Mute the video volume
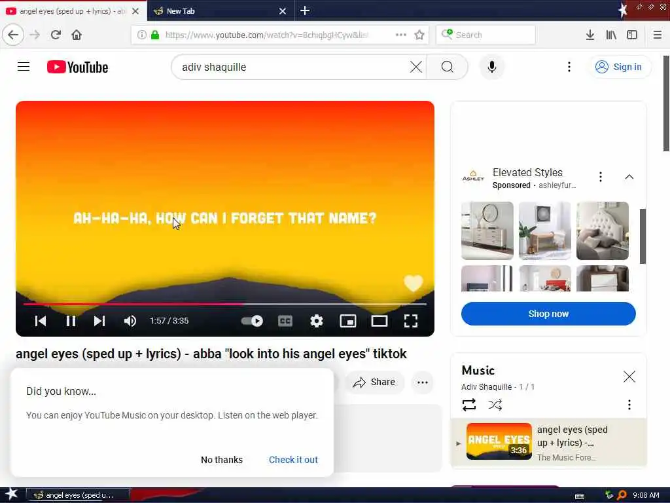Viewport: 670px width, 503px height. click(x=130, y=321)
